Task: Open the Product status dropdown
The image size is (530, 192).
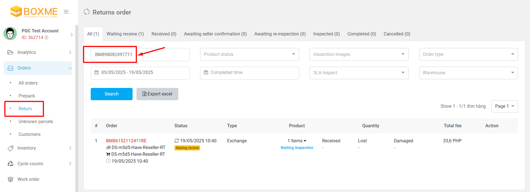Action: [249, 54]
